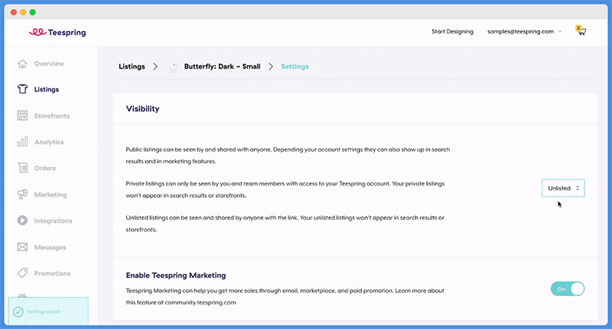
Task: Click the macOS green zoom window button
Action: point(33,12)
